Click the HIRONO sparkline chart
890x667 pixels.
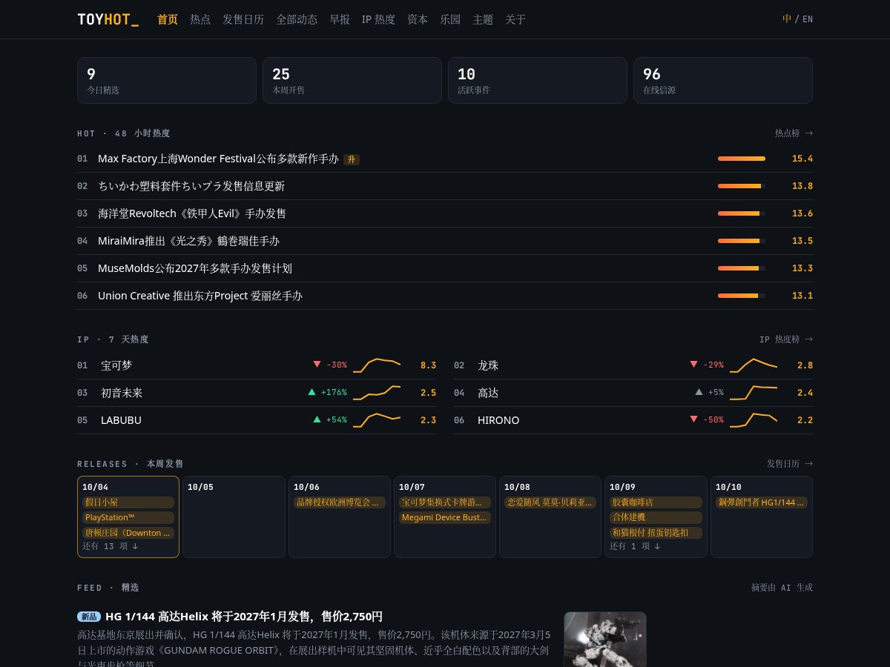[x=754, y=420]
